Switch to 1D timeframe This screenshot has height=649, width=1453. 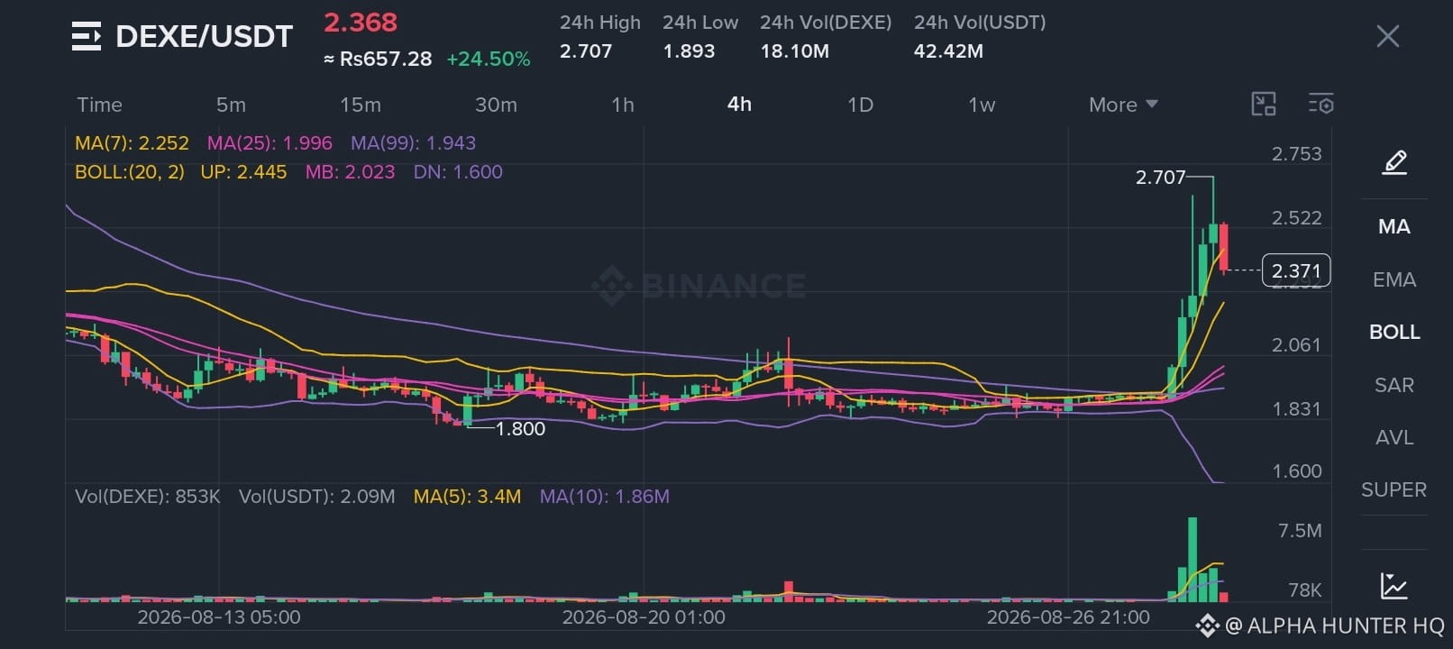[861, 105]
